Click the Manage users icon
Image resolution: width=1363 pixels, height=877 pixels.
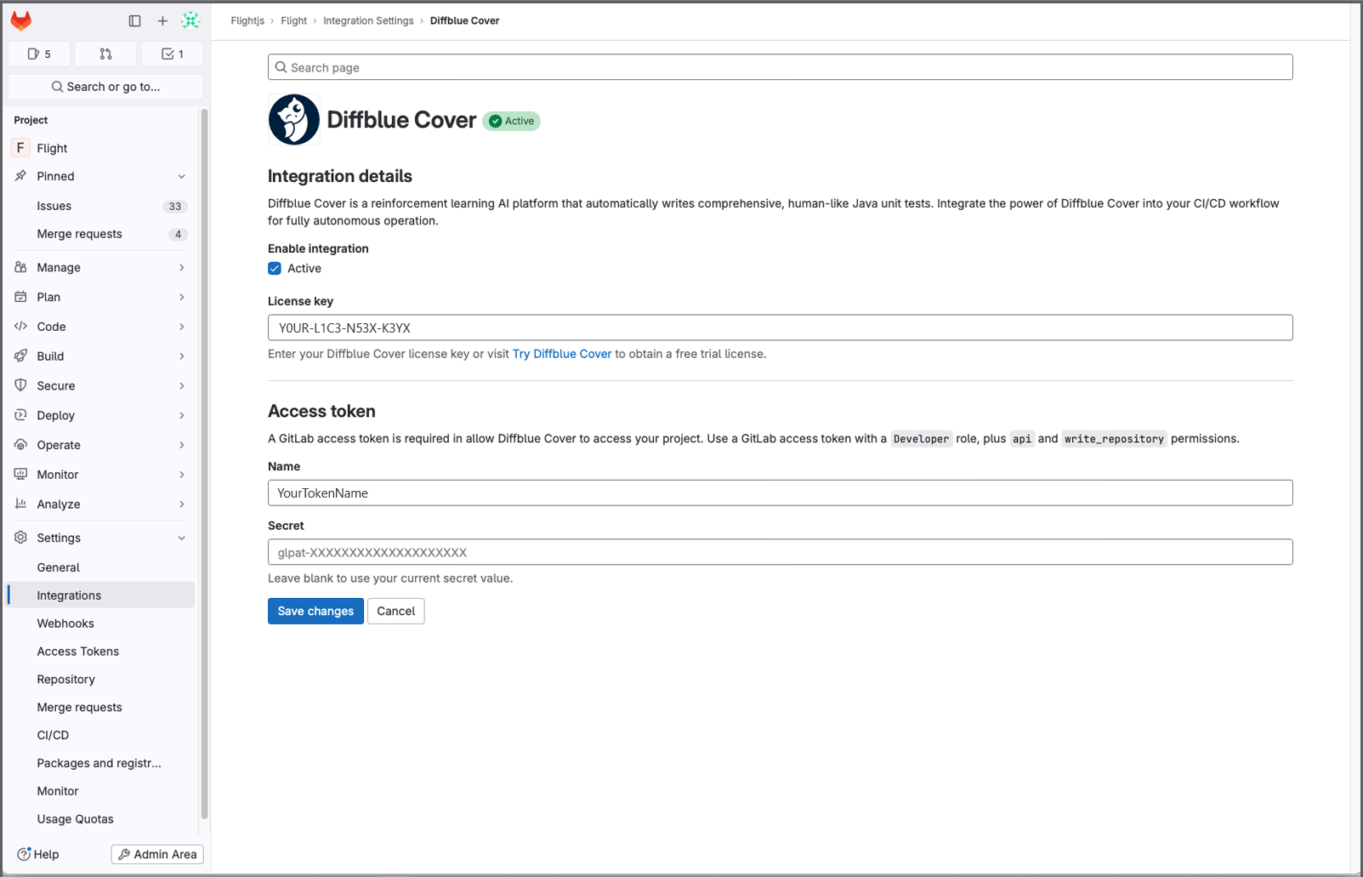click(x=20, y=267)
